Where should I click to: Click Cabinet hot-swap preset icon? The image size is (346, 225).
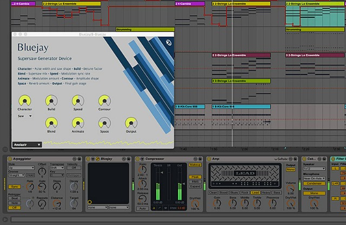point(320,159)
